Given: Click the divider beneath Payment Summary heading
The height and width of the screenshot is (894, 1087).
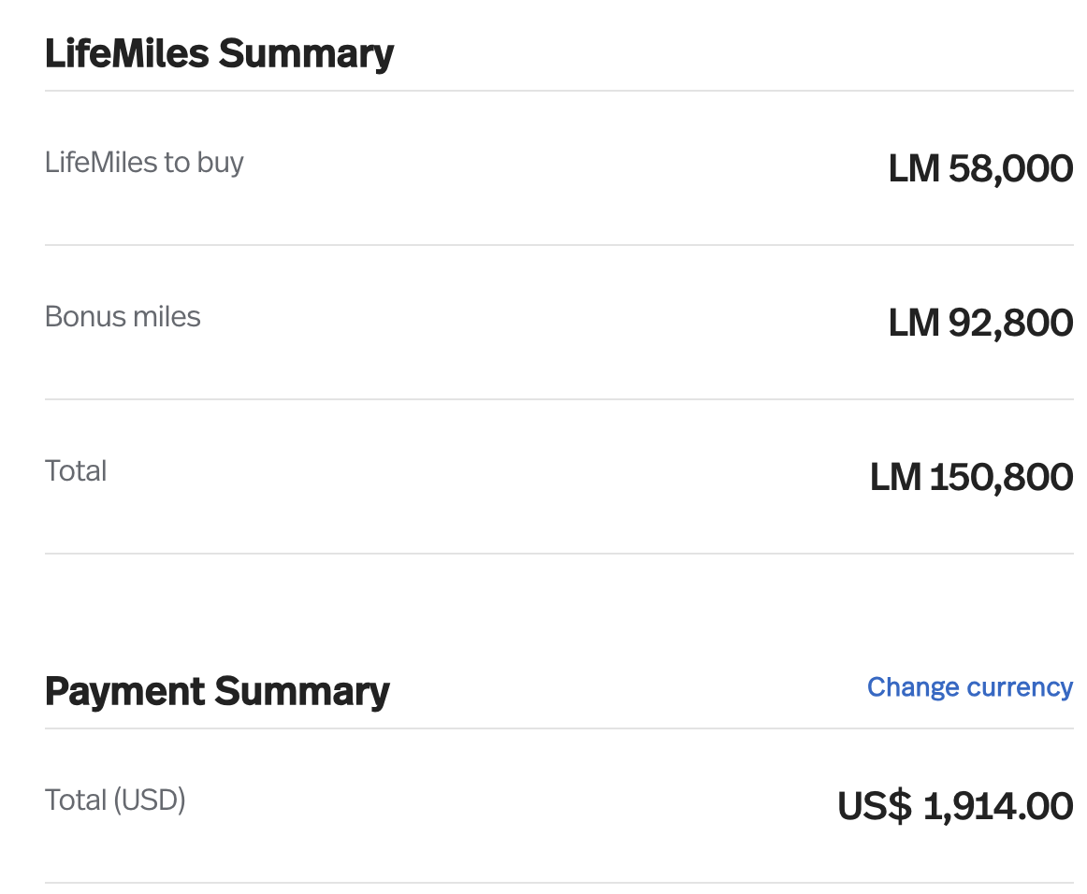Looking at the screenshot, I should point(559,728).
